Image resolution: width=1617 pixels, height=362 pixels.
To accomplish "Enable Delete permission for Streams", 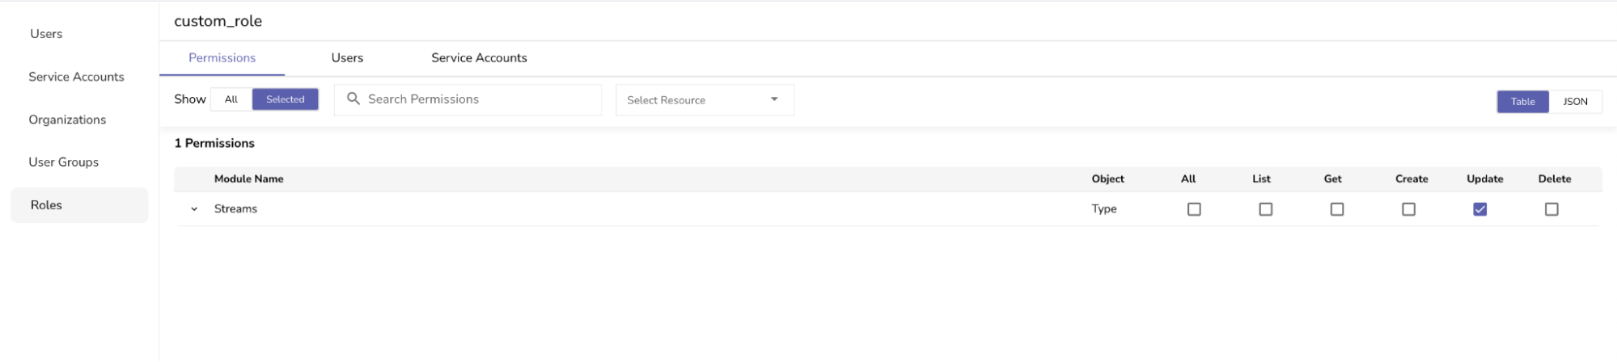I will pos(1551,209).
